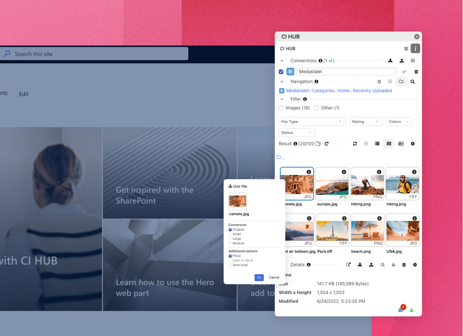Go to Categories breadcrumb

coord(323,91)
